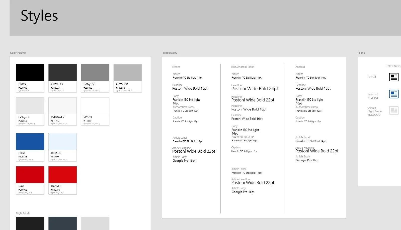Select the gray Night Mode news icon
The image size is (401, 230).
pyautogui.click(x=394, y=110)
